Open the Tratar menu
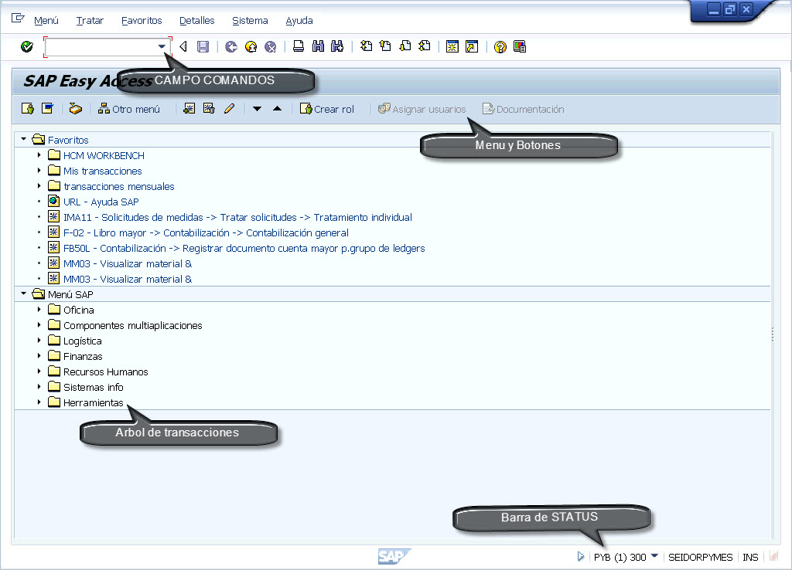The width and height of the screenshot is (792, 570). (89, 21)
